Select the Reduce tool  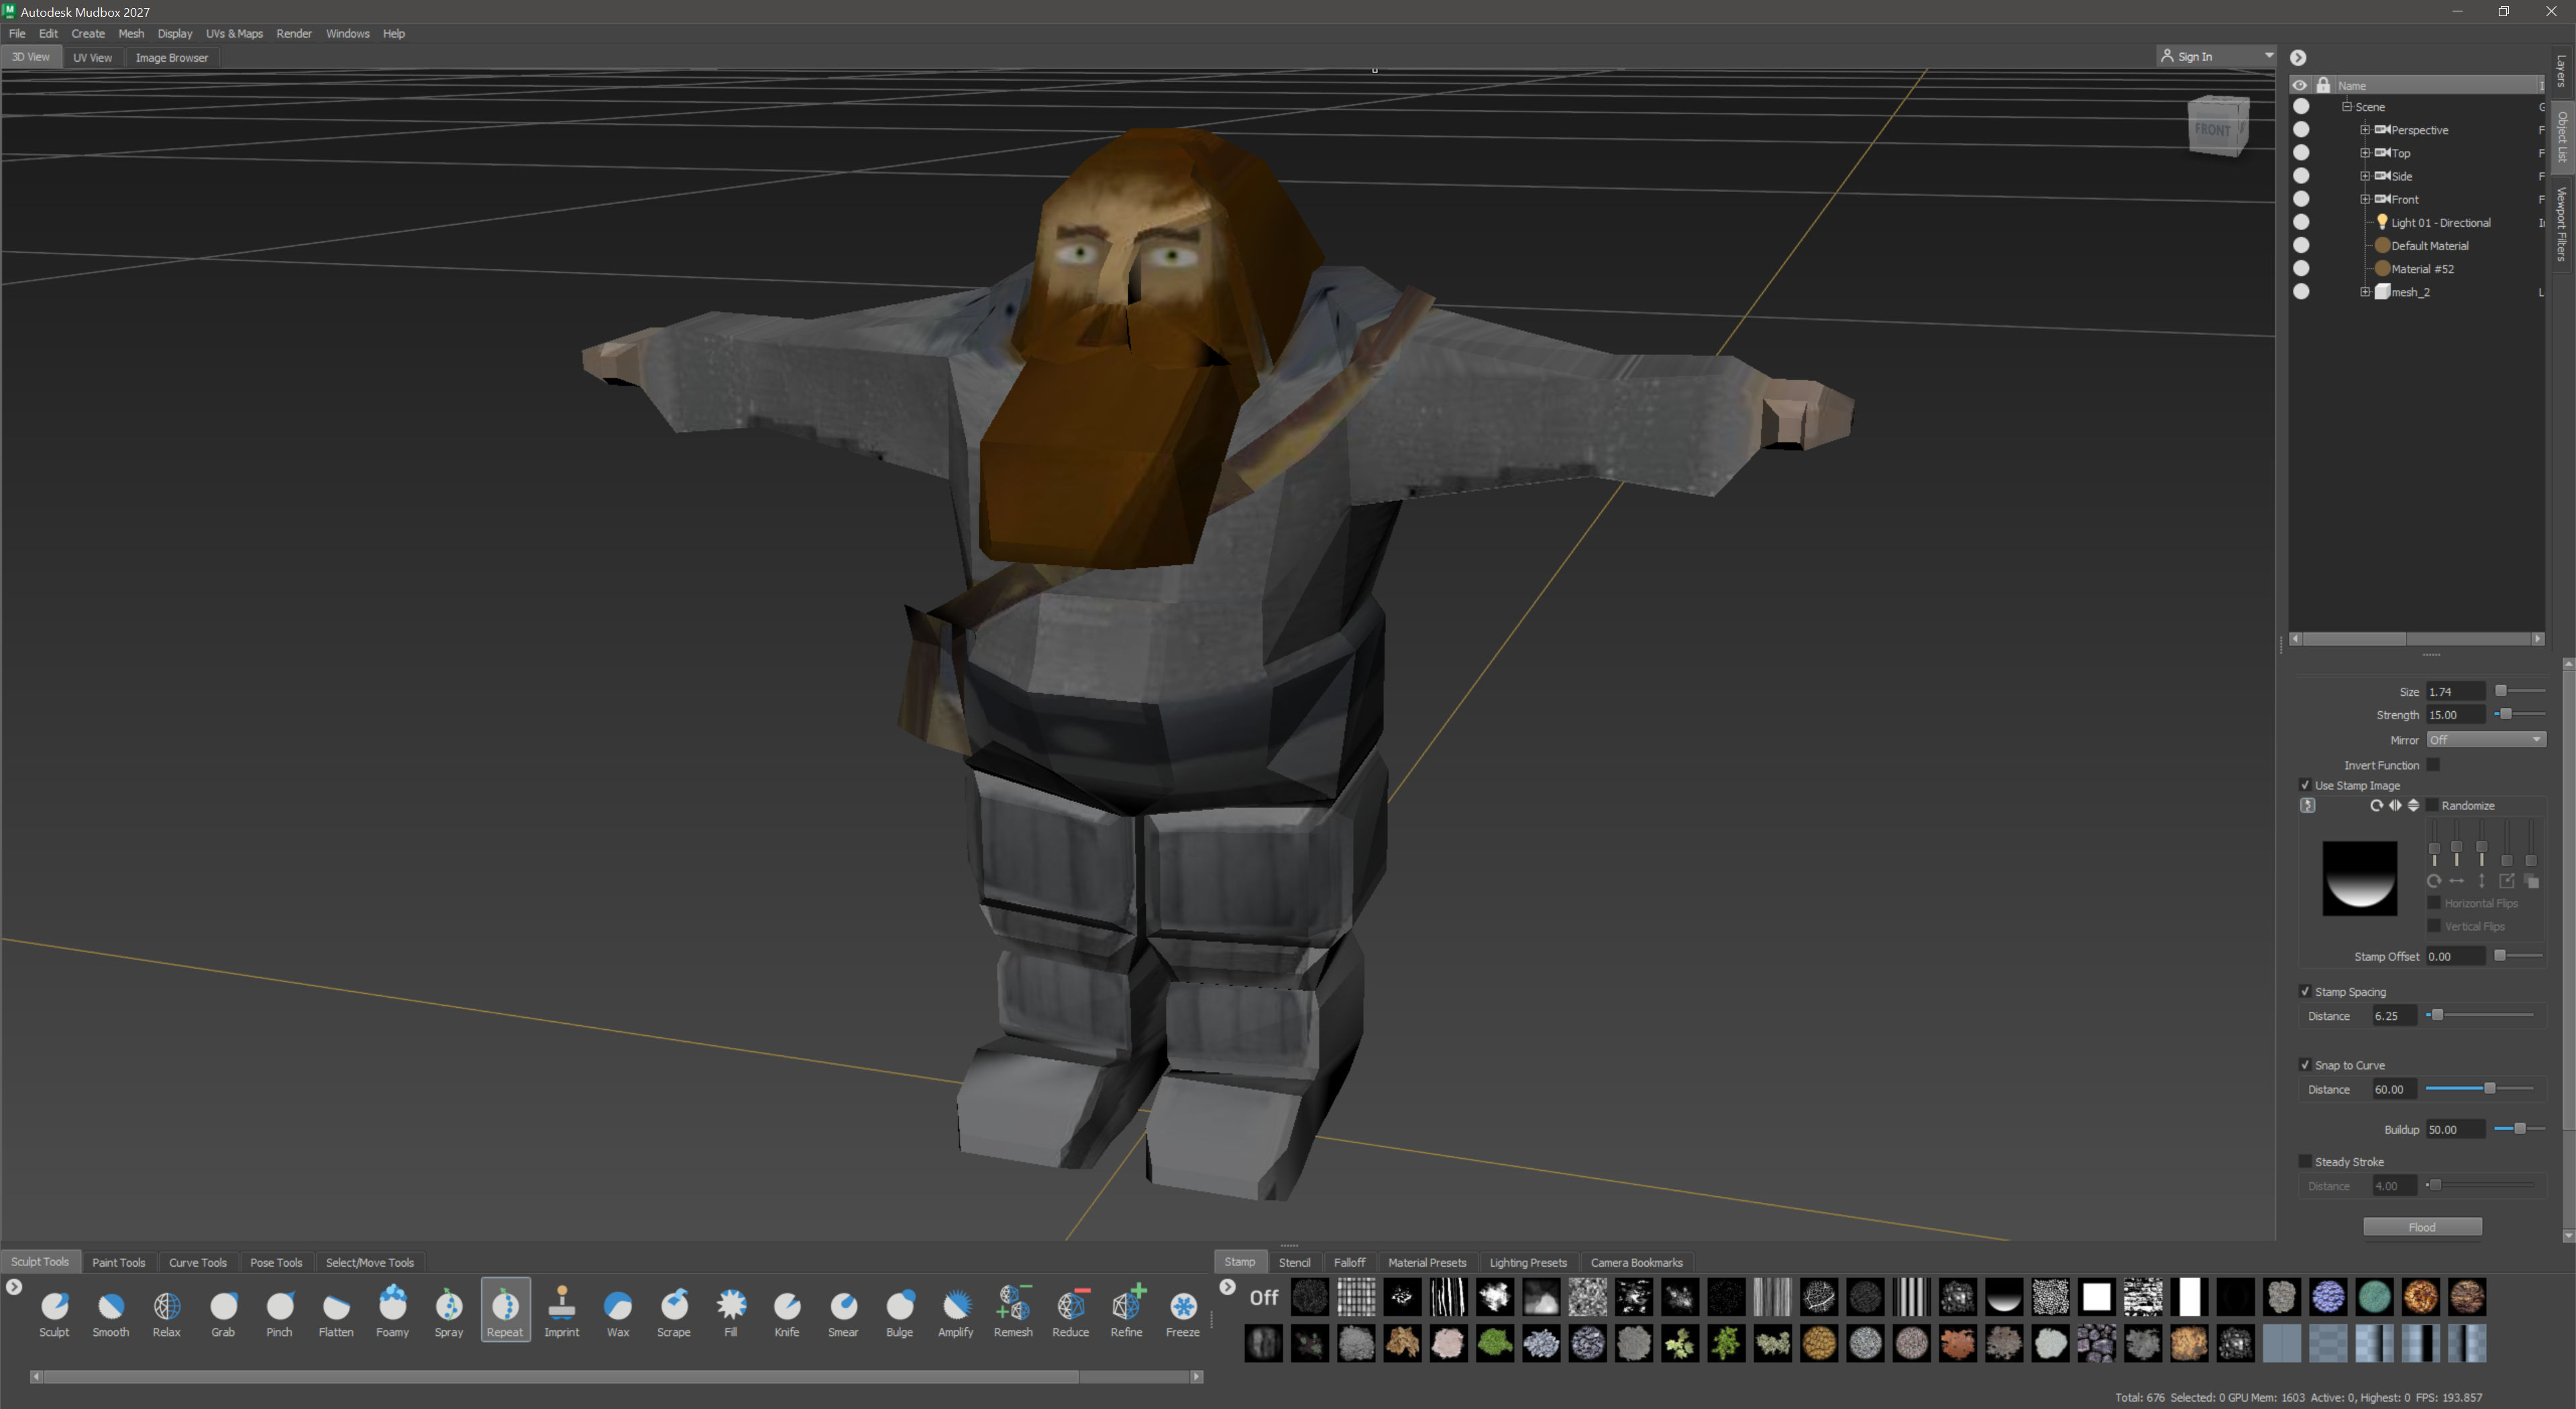coord(1070,1311)
